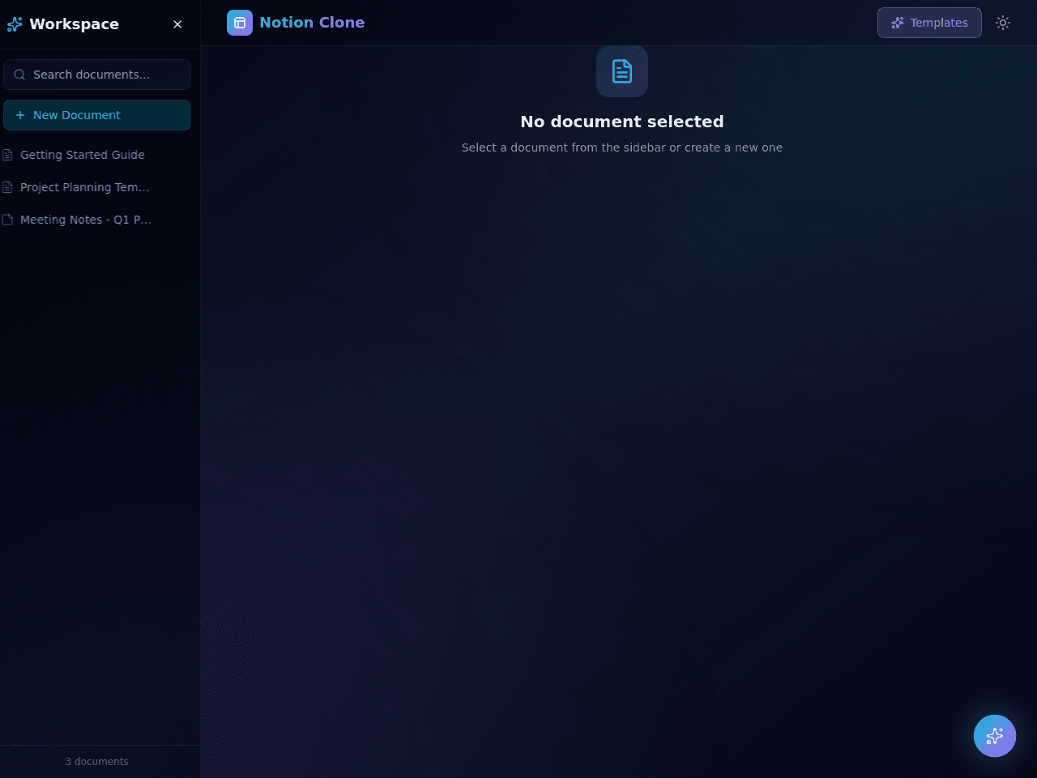The width and height of the screenshot is (1037, 778).
Task: Open the floating AI assistant button
Action: click(x=995, y=736)
